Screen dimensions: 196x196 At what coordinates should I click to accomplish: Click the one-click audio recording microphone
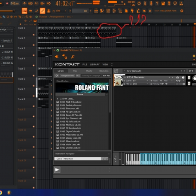151,3
